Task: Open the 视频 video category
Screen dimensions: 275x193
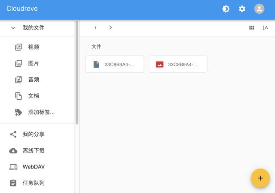Action: coord(34,47)
